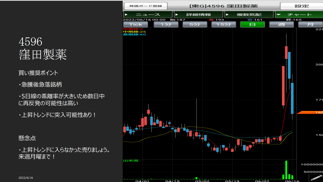Click the date 2022/06/16 00:00 text
This screenshot has height=182, width=323.
tap(144, 20)
